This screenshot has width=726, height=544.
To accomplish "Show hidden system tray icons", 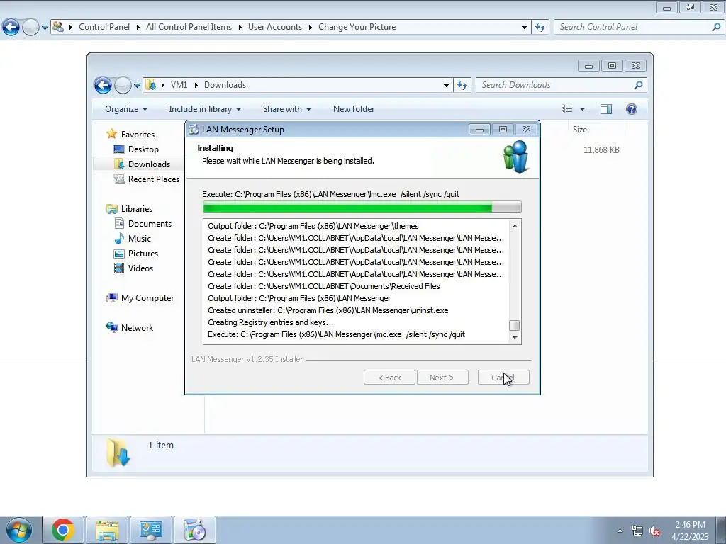I will click(620, 531).
